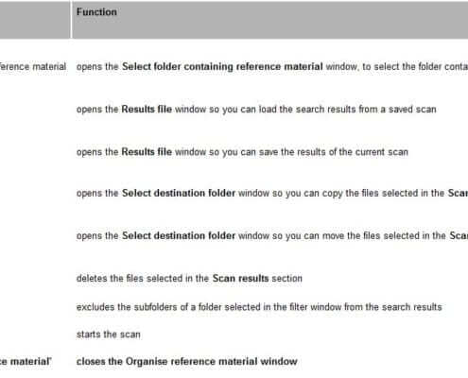Click bold 'Results file' in the save results row
The width and height of the screenshot is (468, 378).
(x=147, y=152)
